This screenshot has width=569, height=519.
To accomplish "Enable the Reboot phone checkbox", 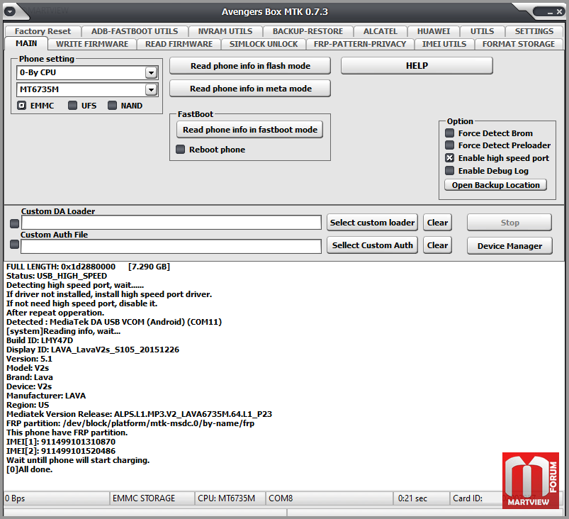I will [181, 150].
